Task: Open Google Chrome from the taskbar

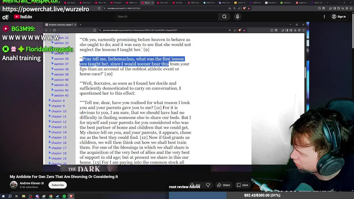Action: (x=51, y=196)
